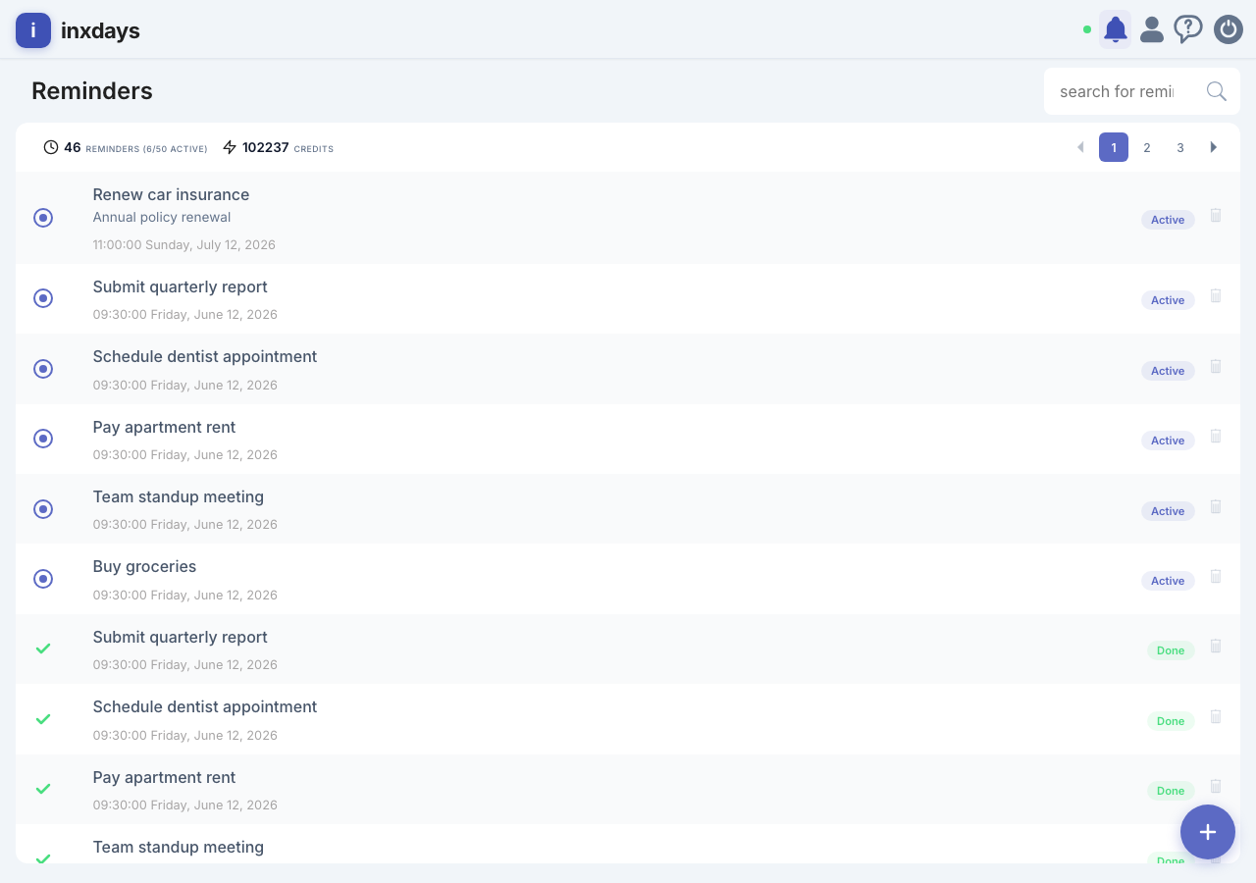The height and width of the screenshot is (883, 1256).
Task: Click checkmark on done Submit quarterly report
Action: tap(43, 649)
